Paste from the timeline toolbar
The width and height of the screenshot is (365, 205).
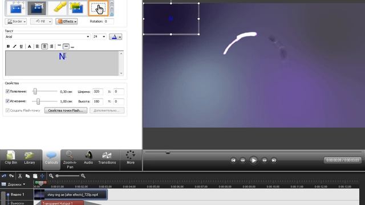tap(35, 176)
